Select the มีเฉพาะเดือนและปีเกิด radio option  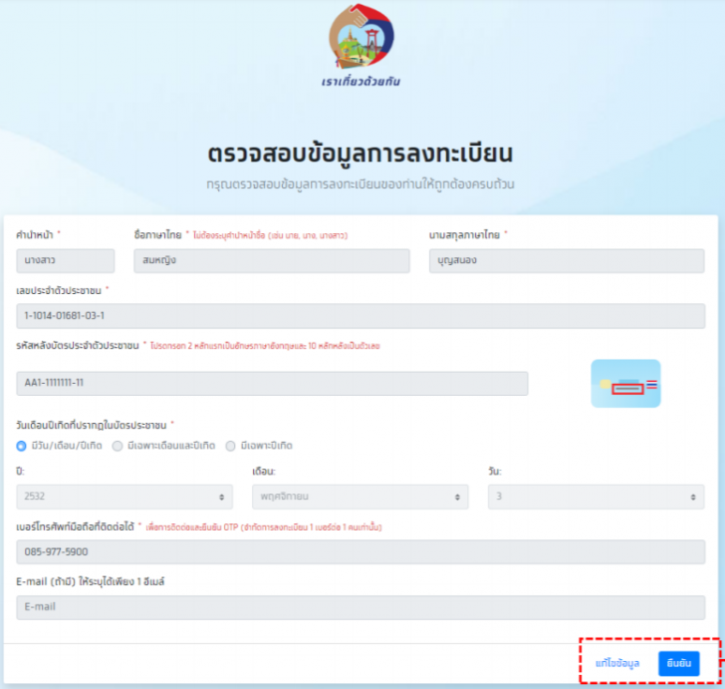click(x=118, y=446)
